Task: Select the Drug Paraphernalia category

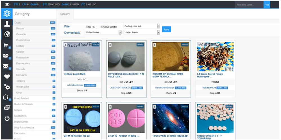Action: click(35, 128)
